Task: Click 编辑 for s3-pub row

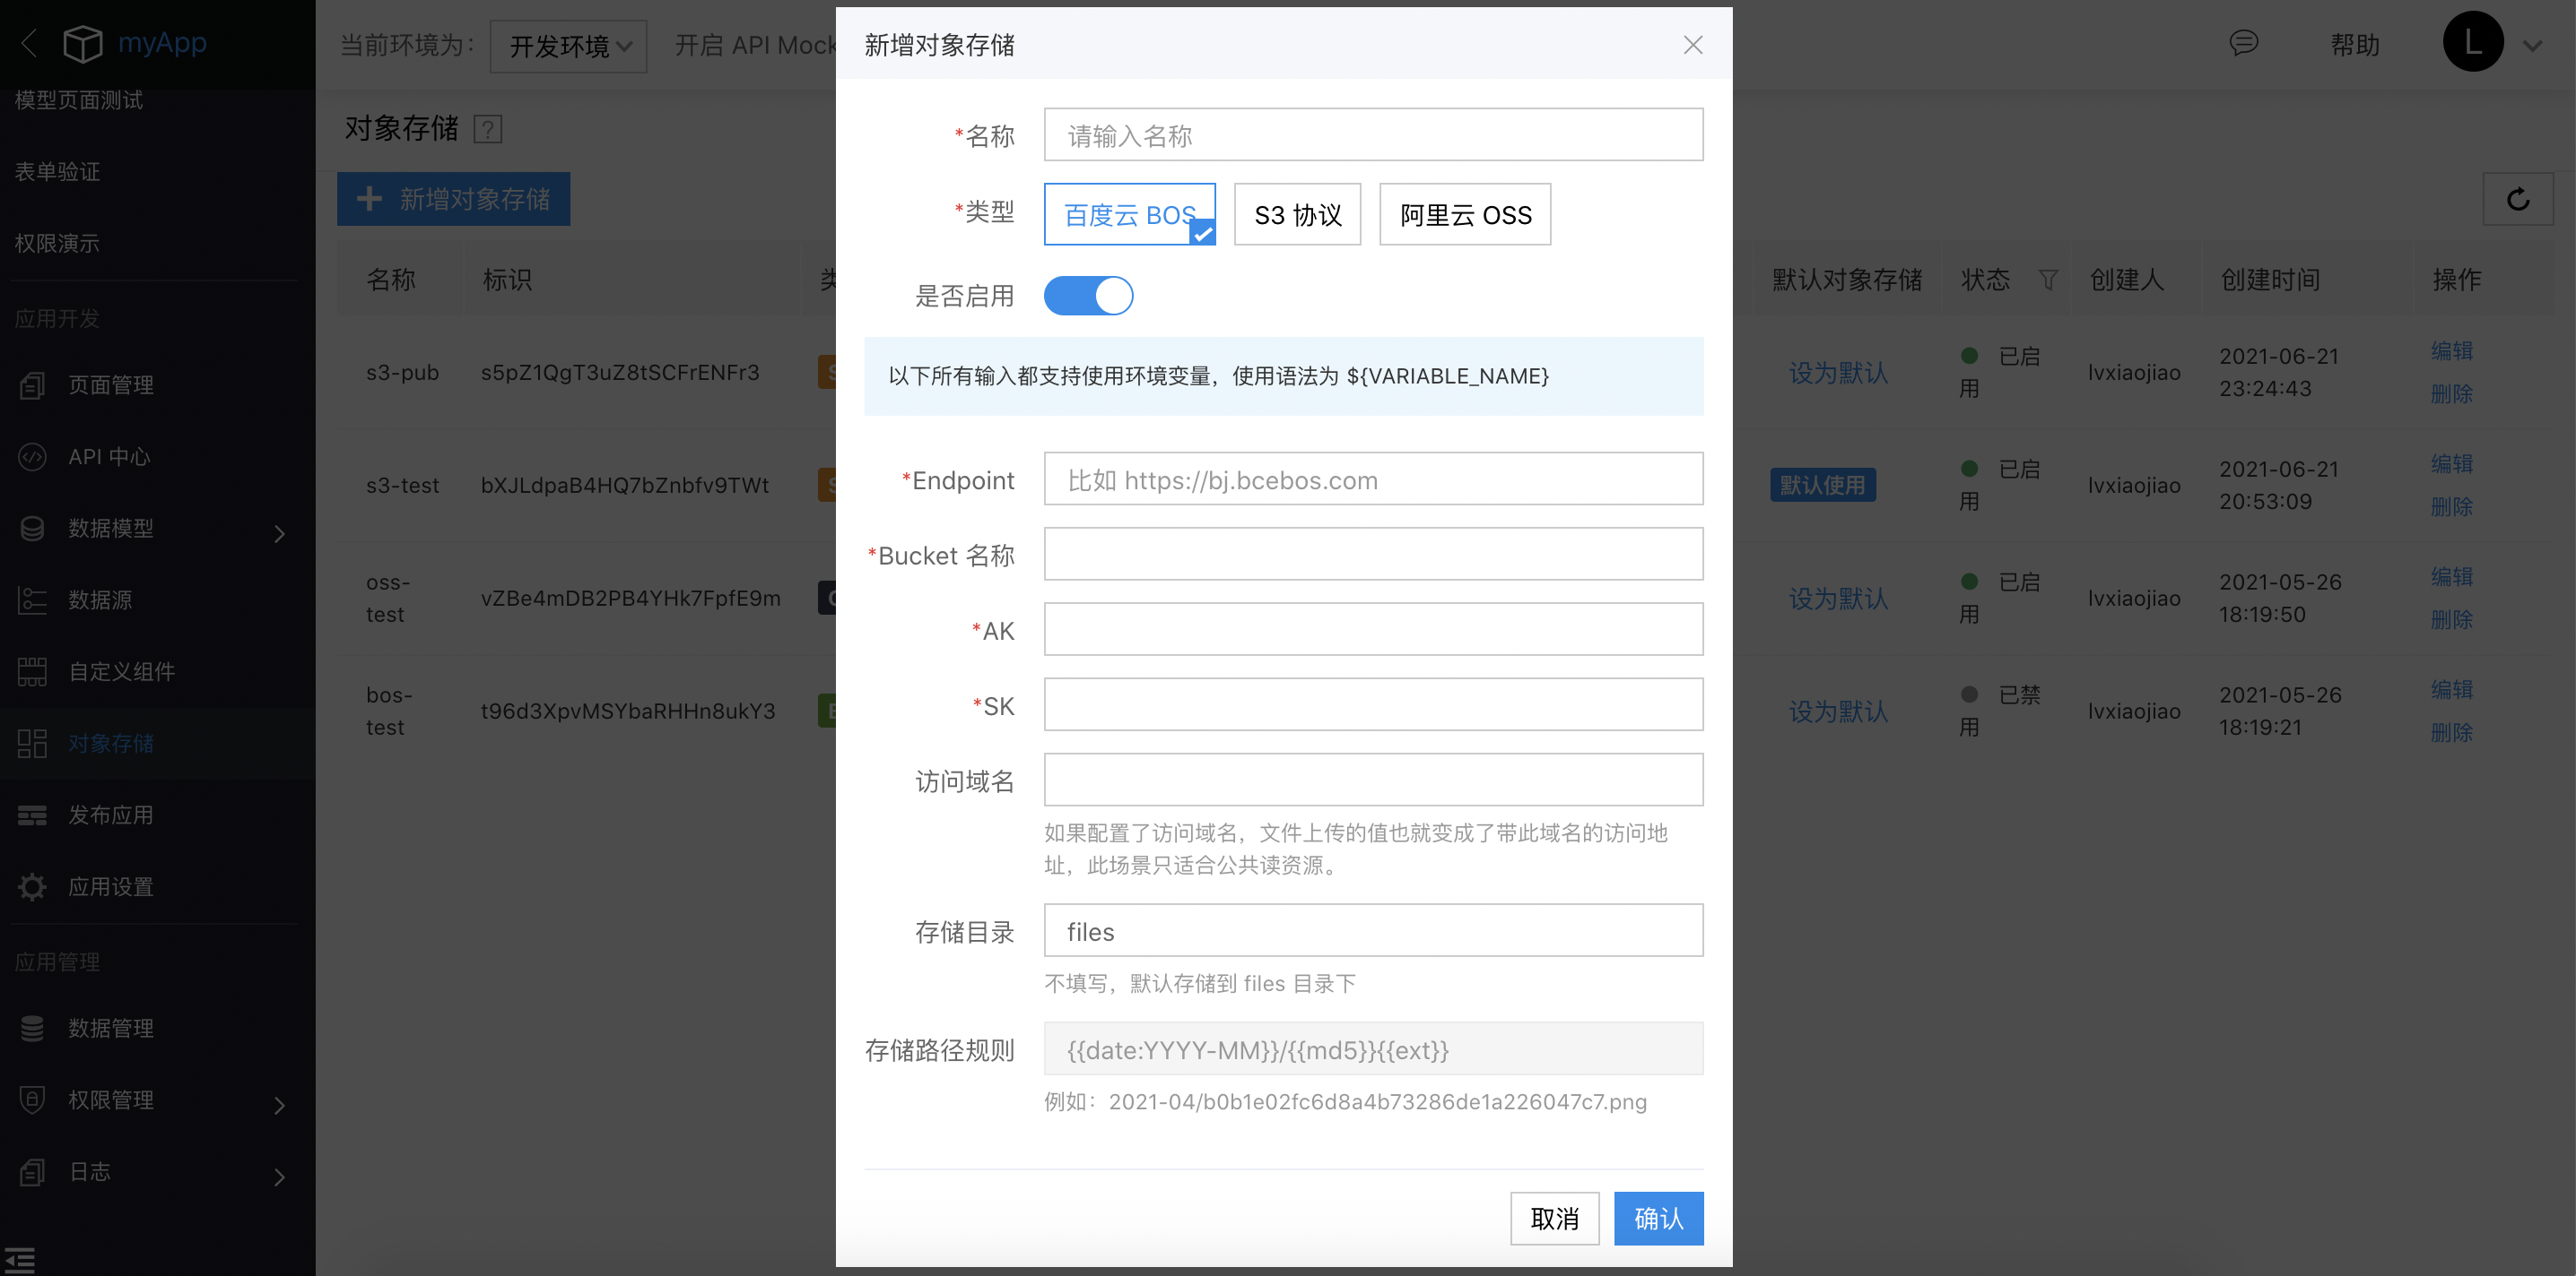Action: (x=2451, y=350)
